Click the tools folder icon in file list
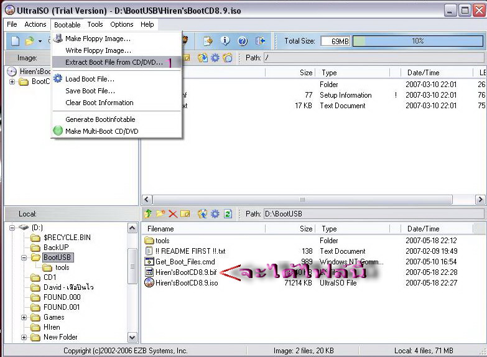 pos(149,241)
